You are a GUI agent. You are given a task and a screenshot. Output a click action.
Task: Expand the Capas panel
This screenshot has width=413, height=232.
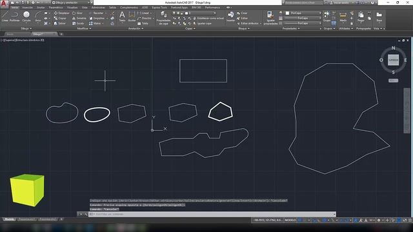[x=190, y=28]
